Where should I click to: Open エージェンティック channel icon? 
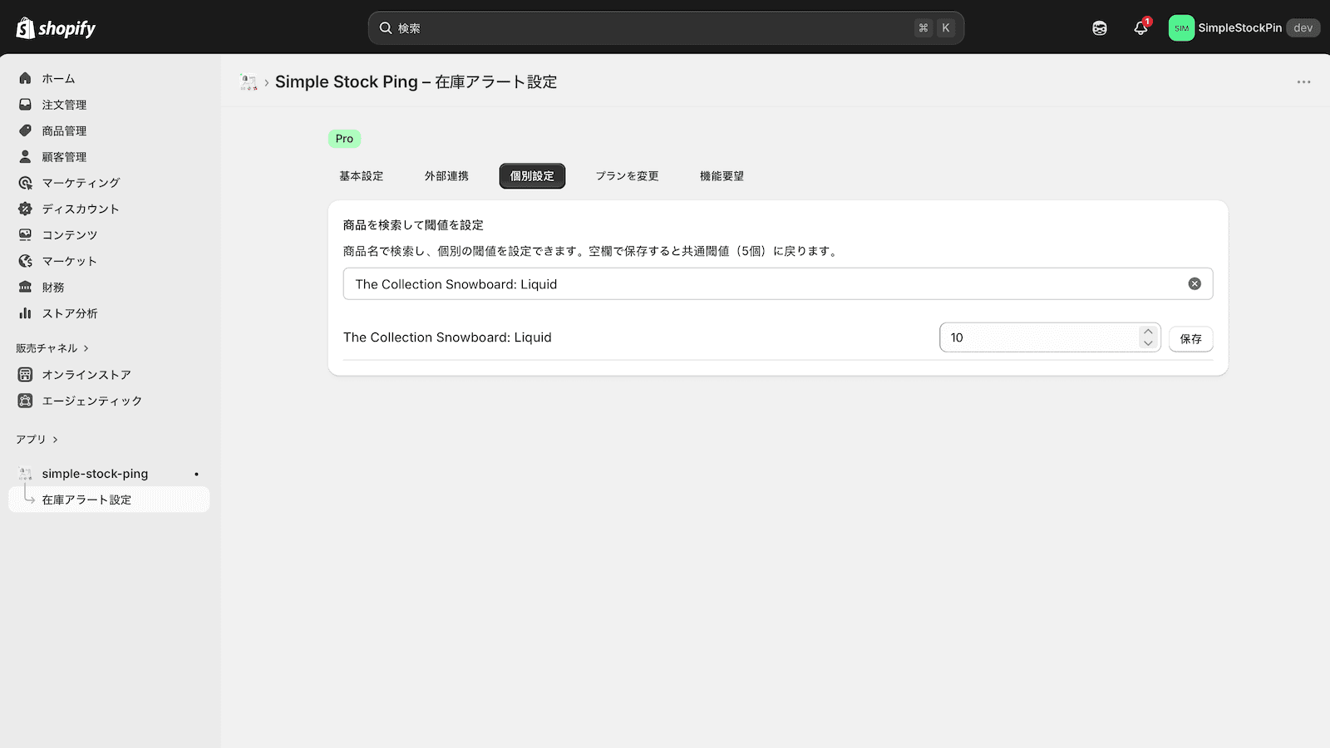(x=25, y=401)
